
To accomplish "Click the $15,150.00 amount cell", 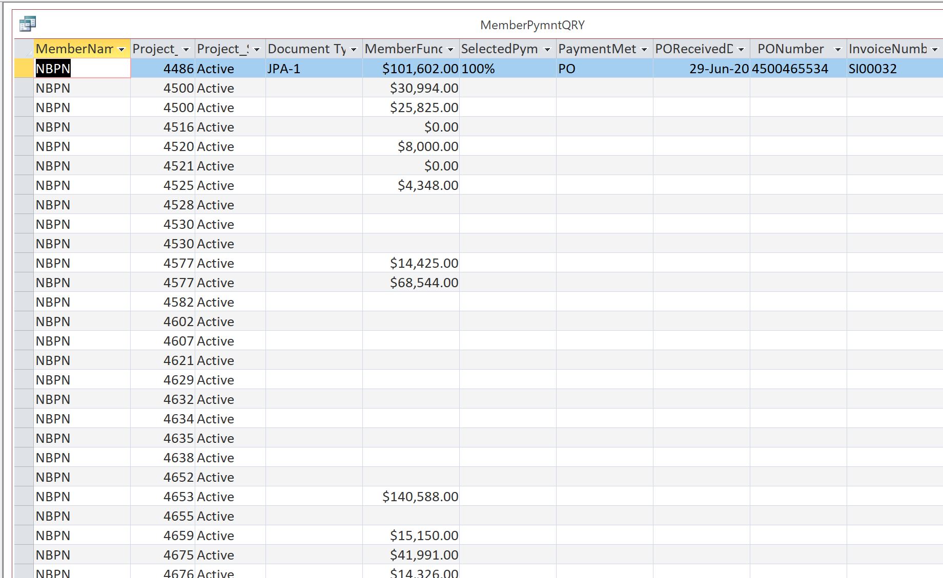I will (411, 536).
